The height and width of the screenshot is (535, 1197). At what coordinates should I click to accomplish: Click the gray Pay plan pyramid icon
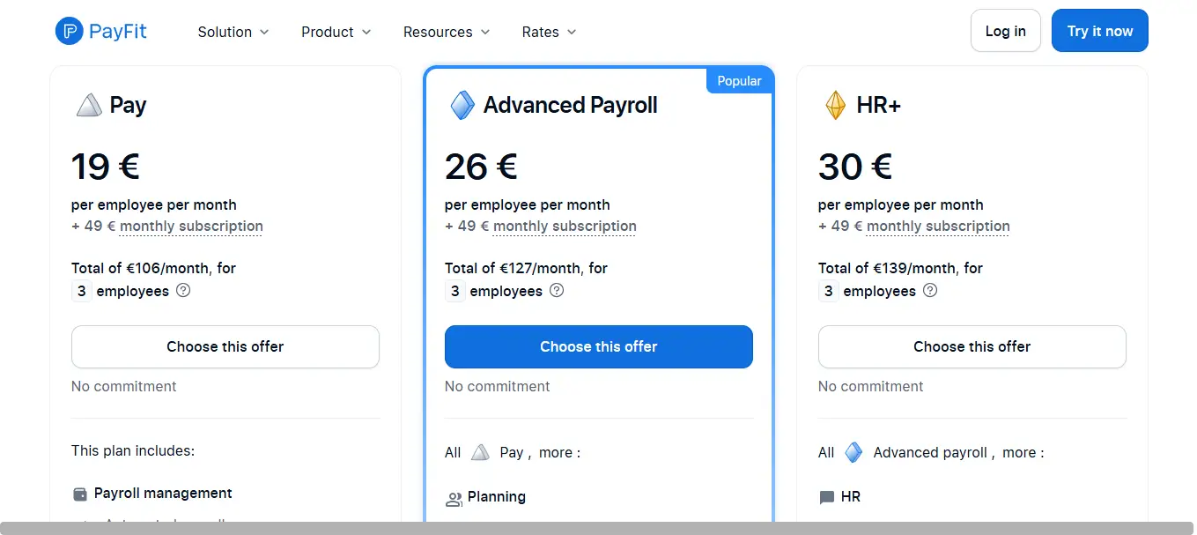click(89, 106)
